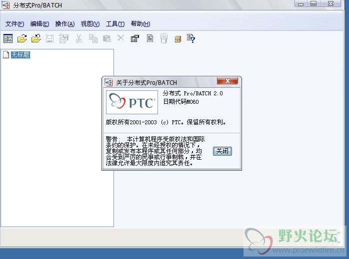Click the greyed-out delete X icon

point(121,38)
